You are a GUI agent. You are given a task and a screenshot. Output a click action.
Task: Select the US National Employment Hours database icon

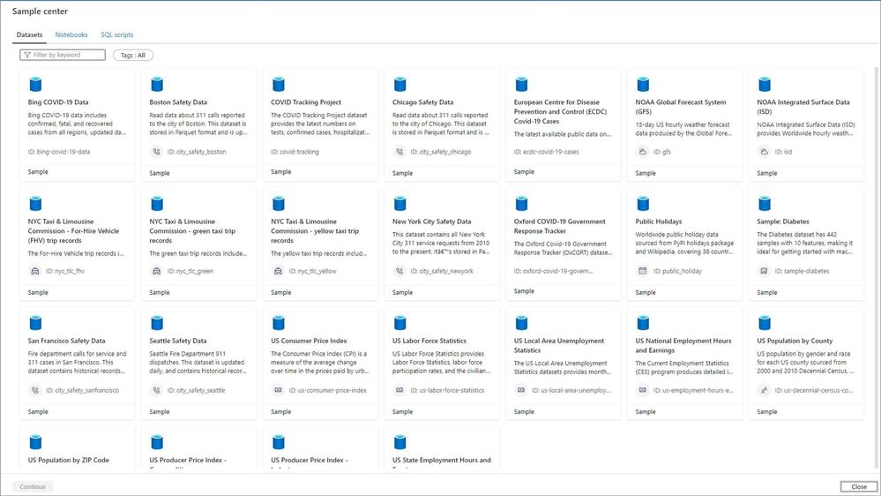pos(643,323)
